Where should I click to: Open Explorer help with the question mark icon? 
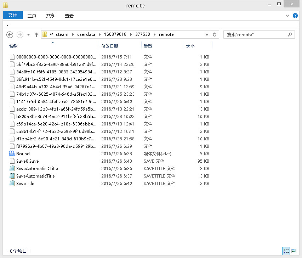295,16
